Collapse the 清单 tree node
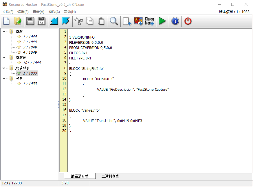Screen dimensions: 253x187 point(4,78)
